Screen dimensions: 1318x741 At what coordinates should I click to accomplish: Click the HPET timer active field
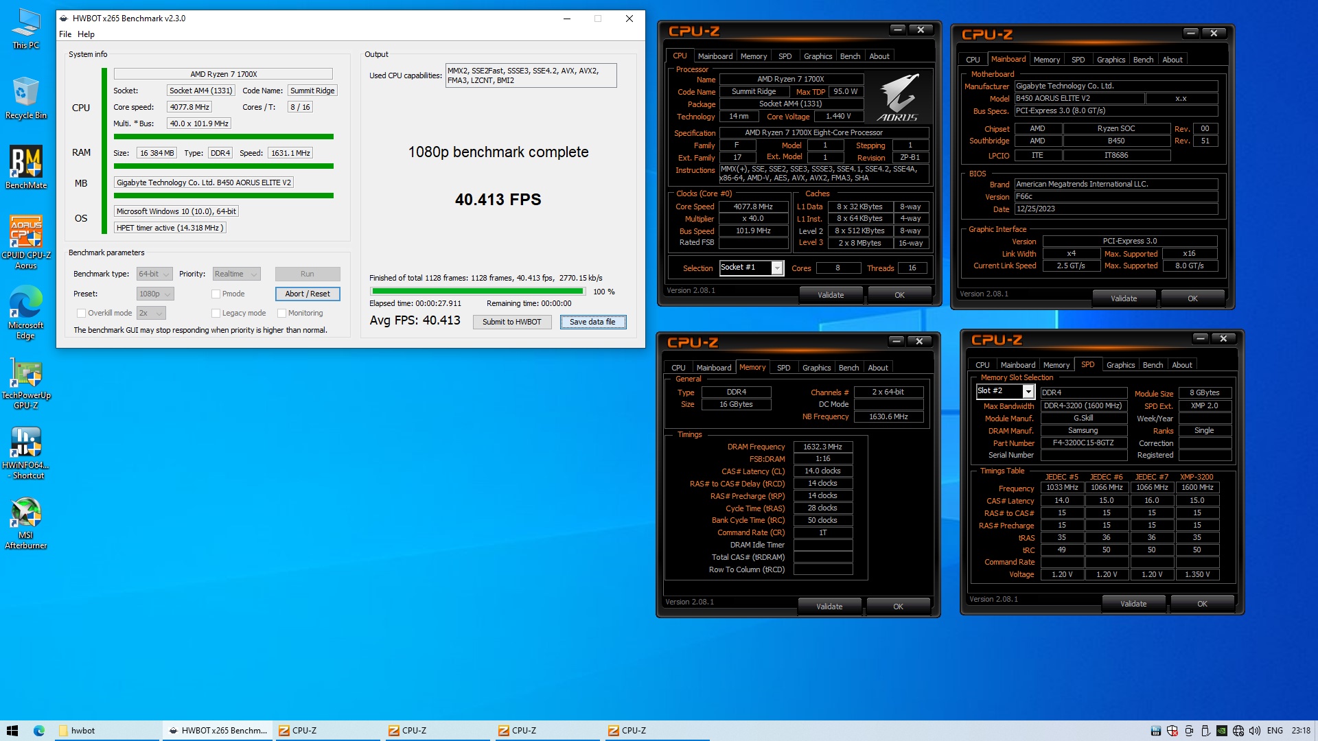170,228
